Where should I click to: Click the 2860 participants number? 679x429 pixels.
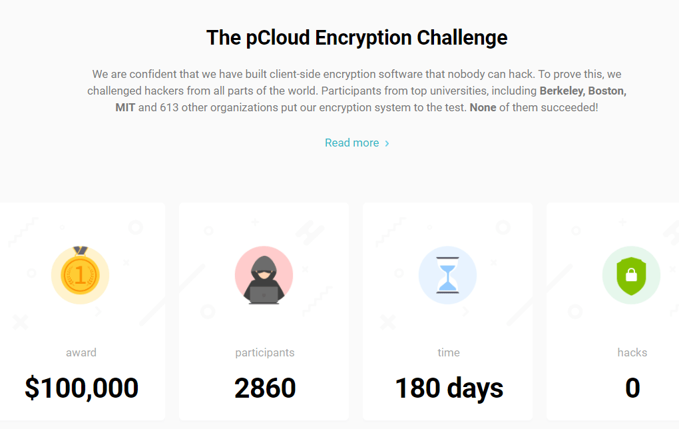coord(265,388)
